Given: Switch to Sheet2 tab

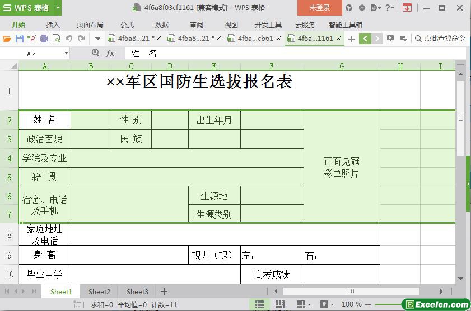Looking at the screenshot, I should point(99,291).
